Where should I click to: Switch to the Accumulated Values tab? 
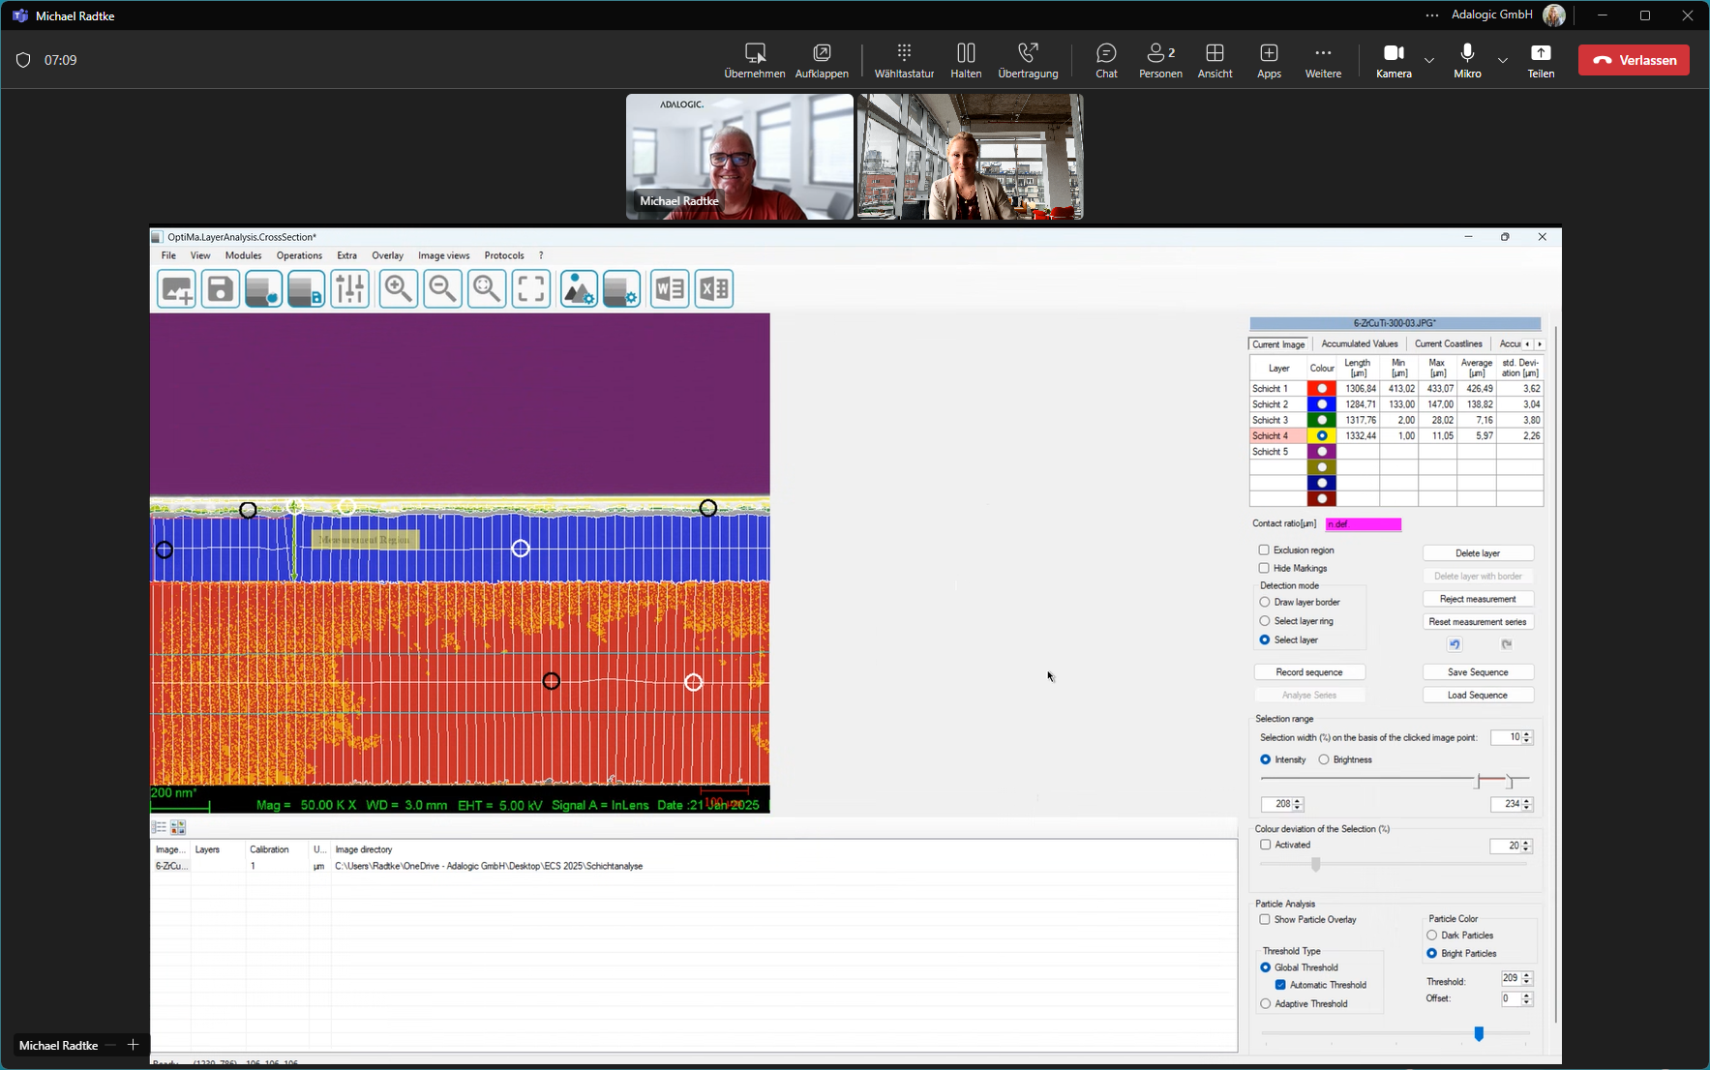click(x=1359, y=344)
